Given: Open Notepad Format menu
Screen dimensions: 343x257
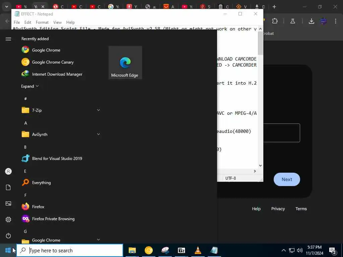Looking at the screenshot, I should [x=42, y=22].
